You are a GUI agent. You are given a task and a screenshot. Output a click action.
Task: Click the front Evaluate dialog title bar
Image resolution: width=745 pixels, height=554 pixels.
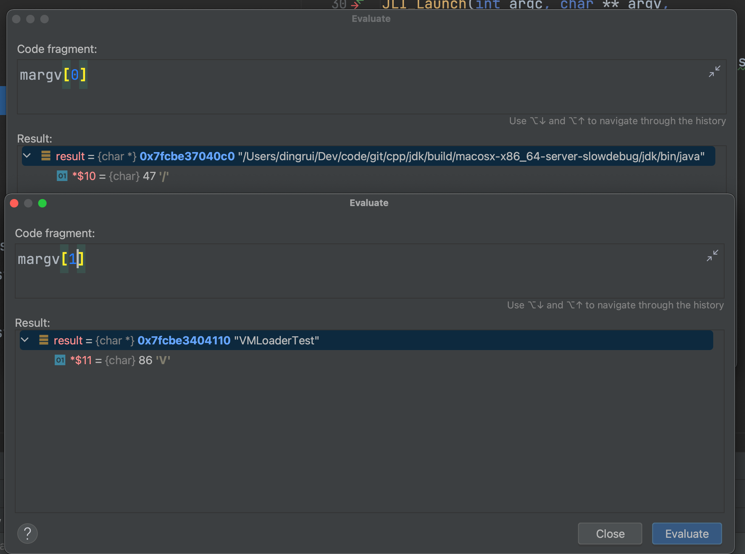tap(369, 203)
